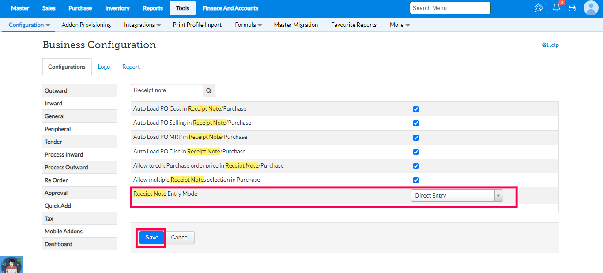
Task: Uncheck Auto Load PO Cost checkbox
Action: pos(416,109)
